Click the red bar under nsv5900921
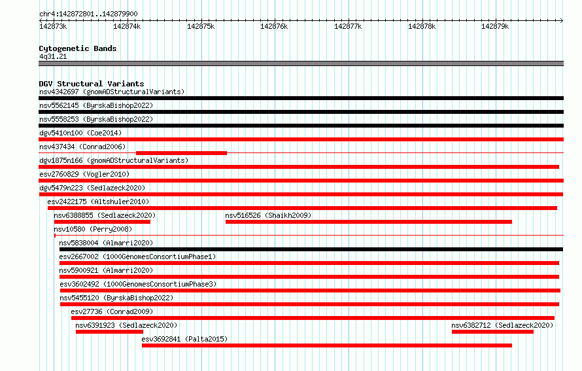Image resolution: width=582 pixels, height=371 pixels. 309,277
